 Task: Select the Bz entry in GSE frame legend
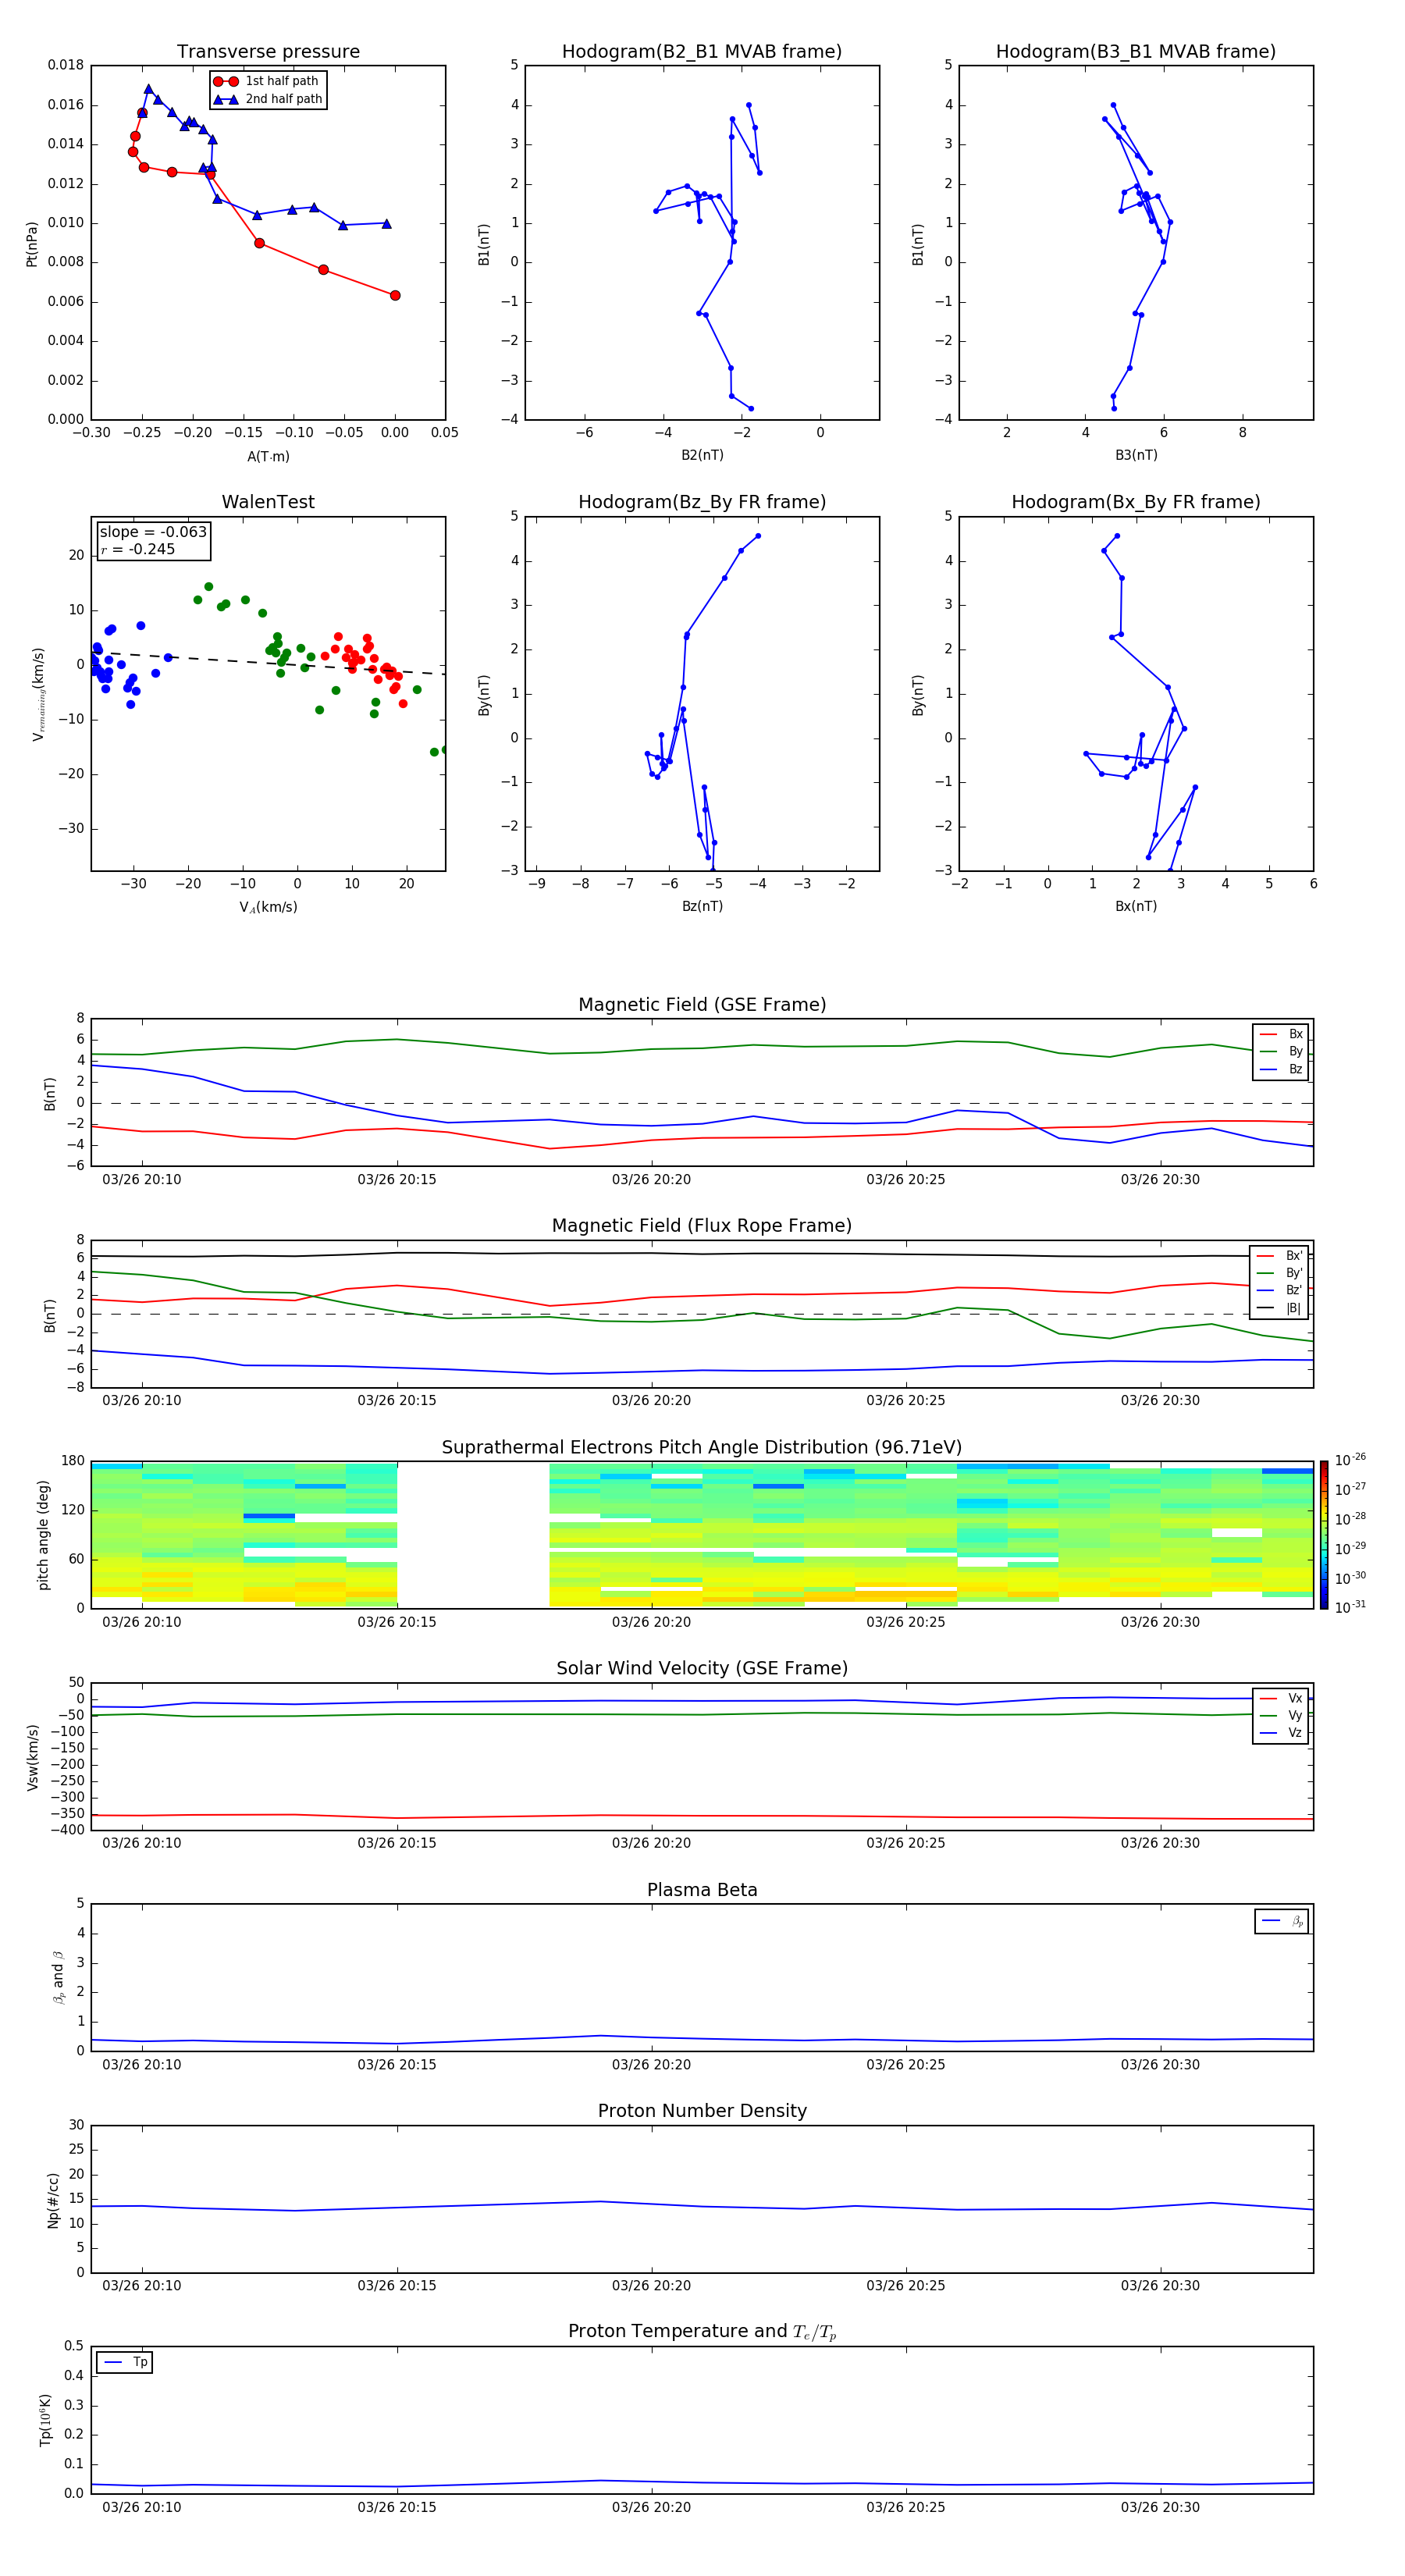(1281, 1069)
